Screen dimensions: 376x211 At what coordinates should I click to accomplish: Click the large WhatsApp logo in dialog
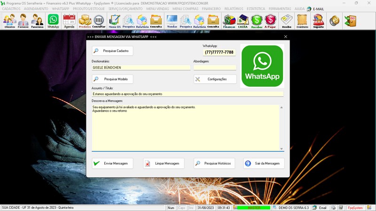pos(262,66)
